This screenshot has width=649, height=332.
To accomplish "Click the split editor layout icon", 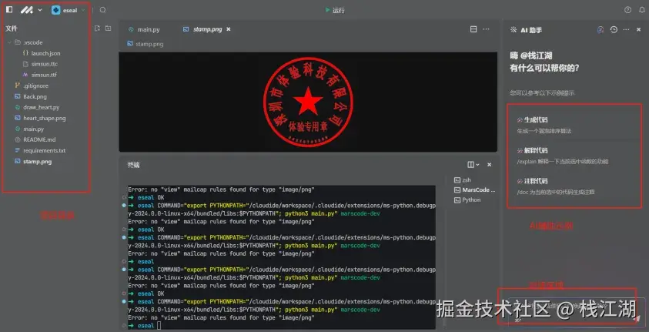I will (473, 29).
